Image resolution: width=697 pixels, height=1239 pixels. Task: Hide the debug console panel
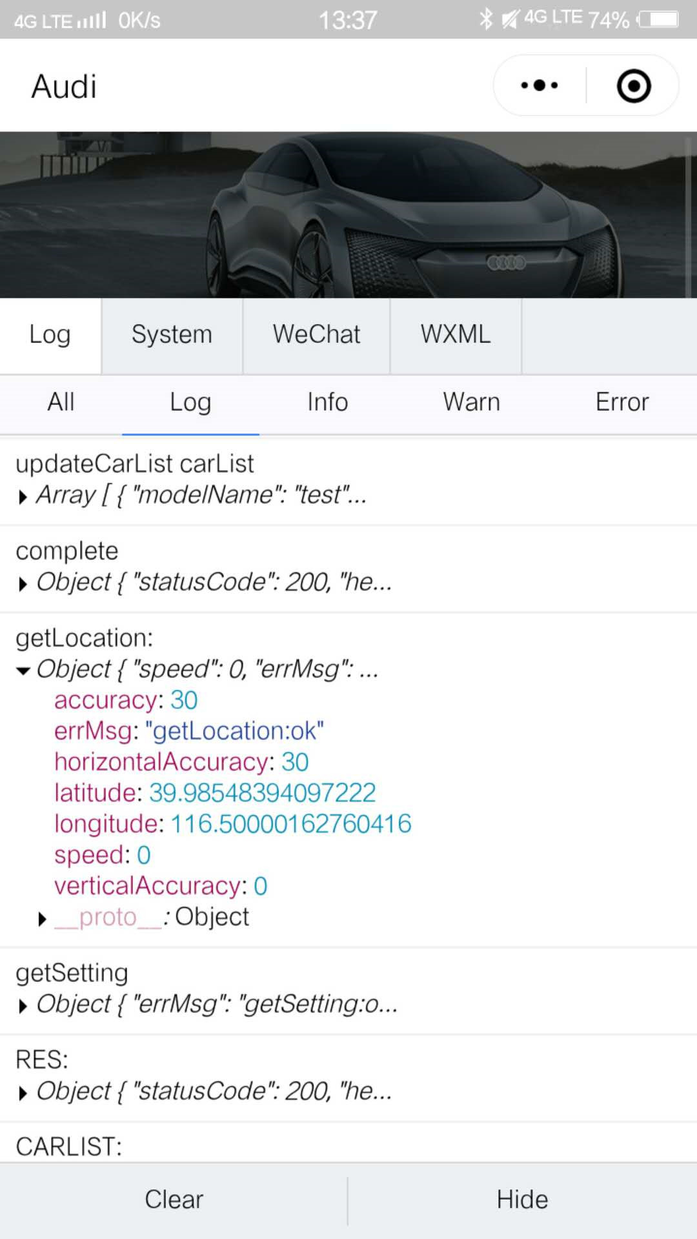coord(522,1200)
